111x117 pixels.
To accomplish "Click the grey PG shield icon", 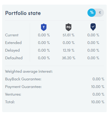I will click(68, 27).
